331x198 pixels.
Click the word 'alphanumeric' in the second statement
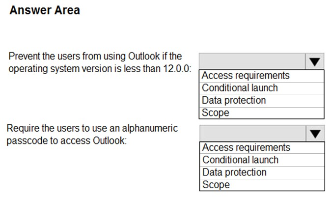pyautogui.click(x=150, y=128)
